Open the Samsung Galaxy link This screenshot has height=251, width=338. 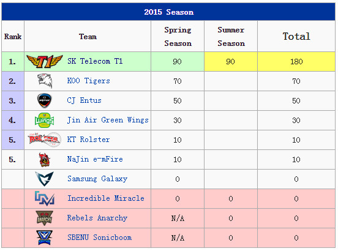(x=97, y=179)
